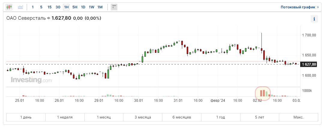Click the 25.01 date label

19,101
